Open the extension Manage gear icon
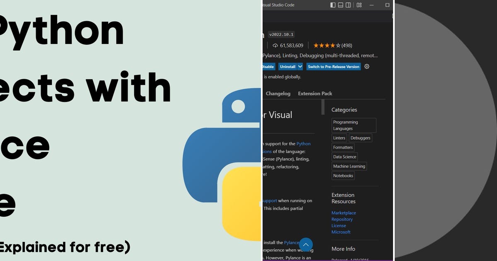Image resolution: width=497 pixels, height=261 pixels. 367,66
